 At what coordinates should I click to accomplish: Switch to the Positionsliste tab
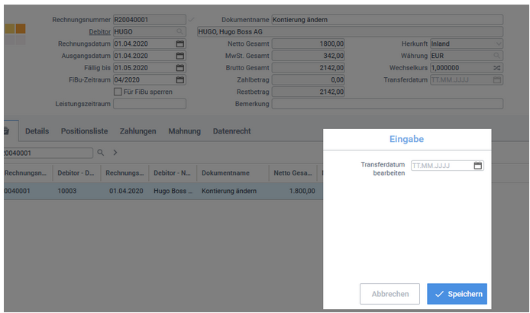[84, 131]
